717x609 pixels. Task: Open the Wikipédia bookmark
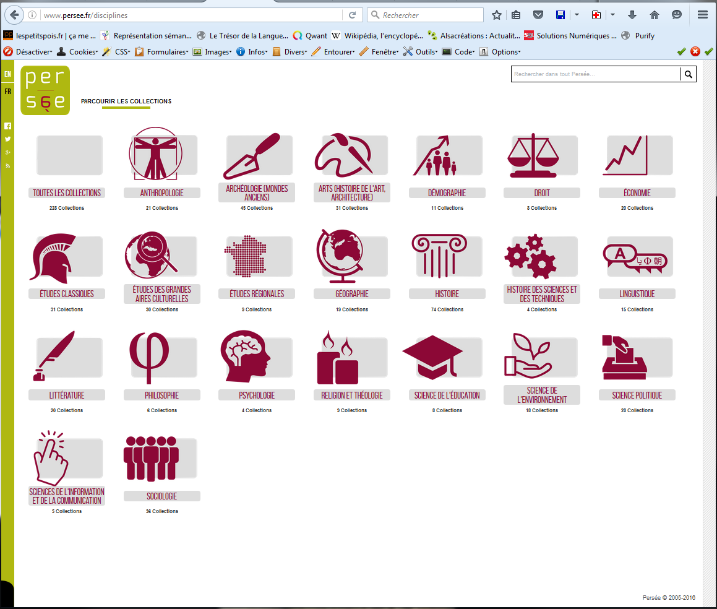pos(378,36)
